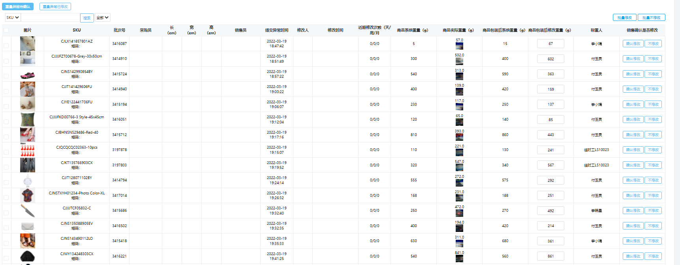
Task: View weighing photo under 502.0 actual weight
Action: click(459, 61)
